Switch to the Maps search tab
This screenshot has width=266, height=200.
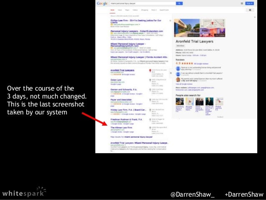(x=127, y=10)
